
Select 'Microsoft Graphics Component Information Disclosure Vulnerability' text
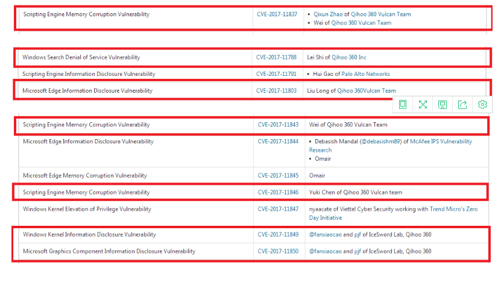[x=109, y=251]
